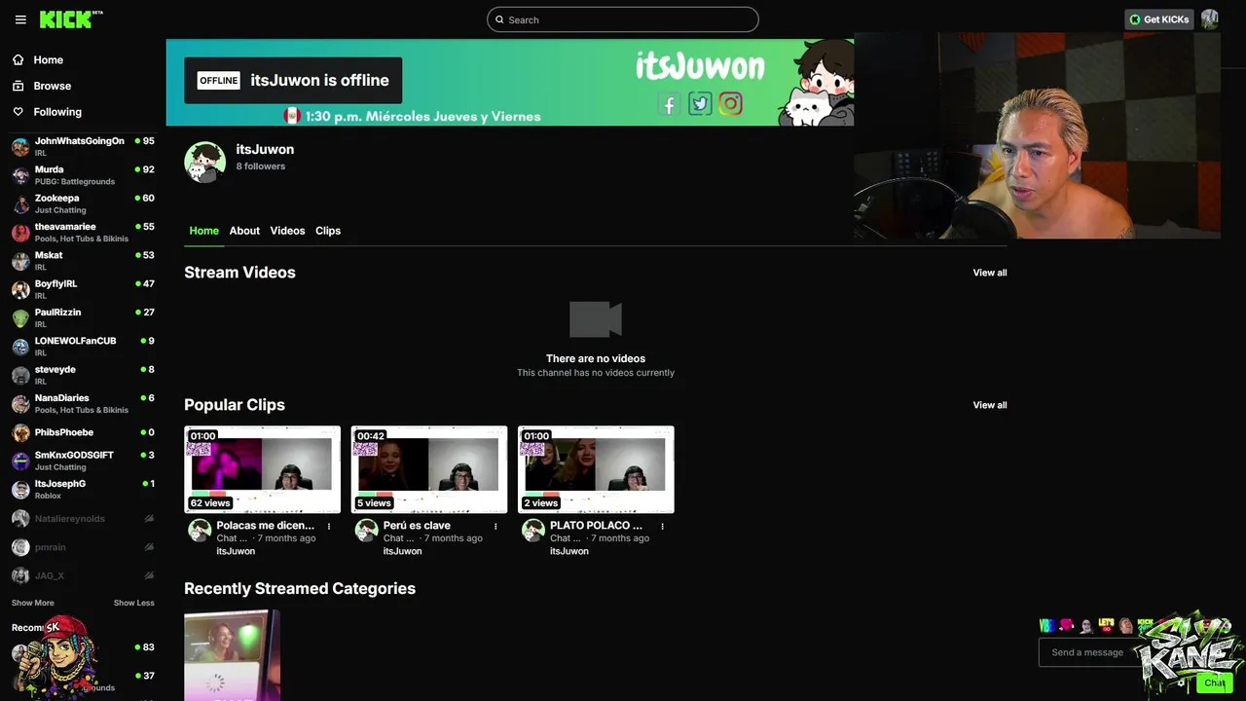
Task: Click SmKnxGODSGIFT avatar in sidebar
Action: point(20,461)
